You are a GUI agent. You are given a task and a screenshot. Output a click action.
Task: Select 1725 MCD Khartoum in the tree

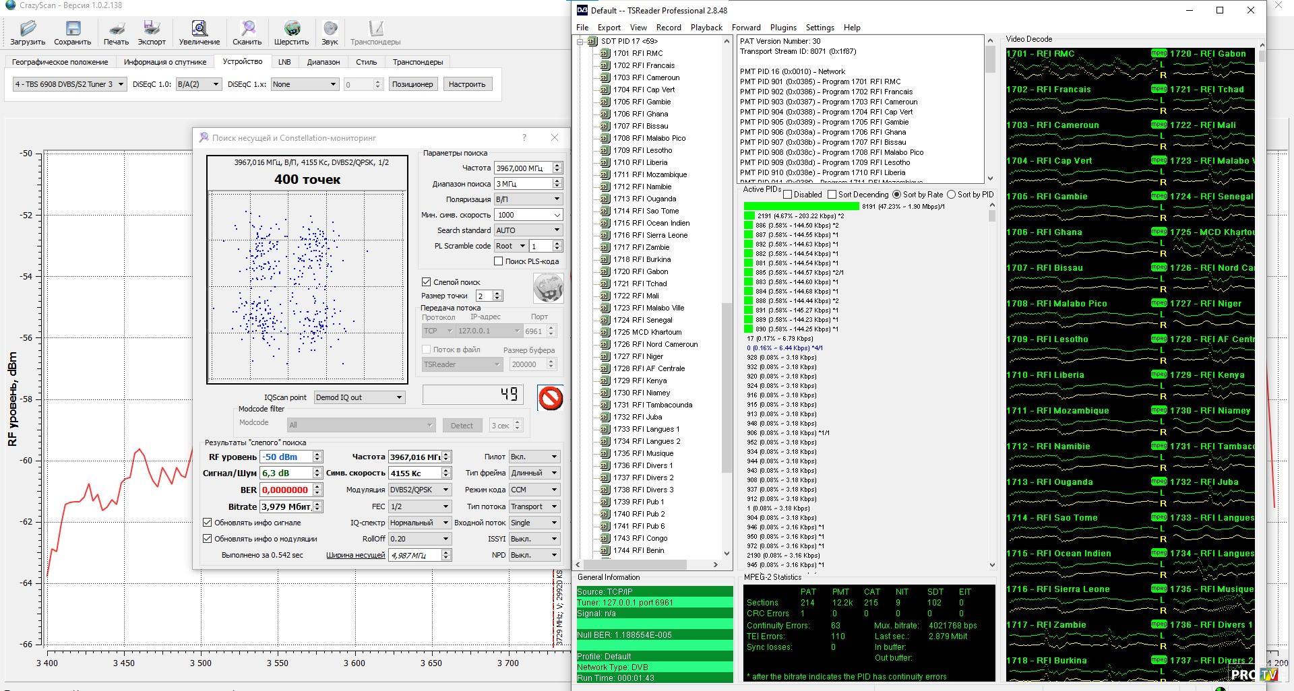647,332
